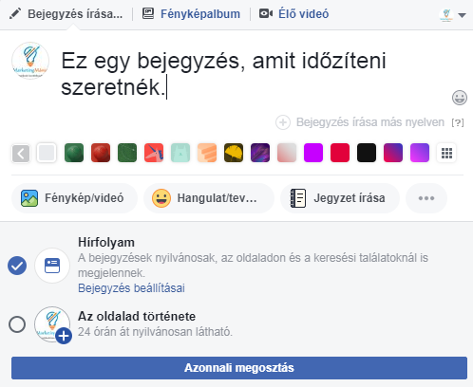Click the Hangulat/tev... button

[x=209, y=198]
